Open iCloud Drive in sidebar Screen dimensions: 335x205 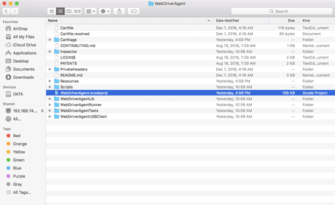coord(24,45)
